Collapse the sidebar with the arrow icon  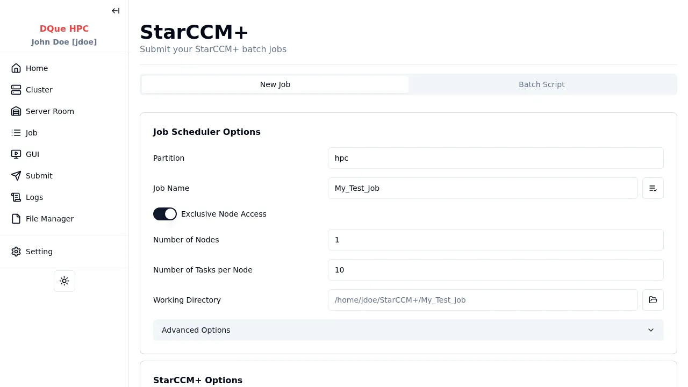click(116, 11)
